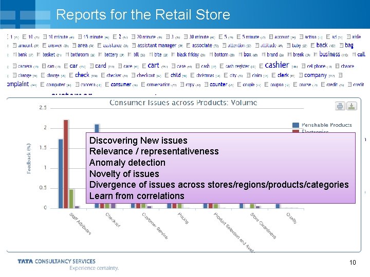
Task: Click the 'car' tag word
Action: pyautogui.click(x=73, y=66)
